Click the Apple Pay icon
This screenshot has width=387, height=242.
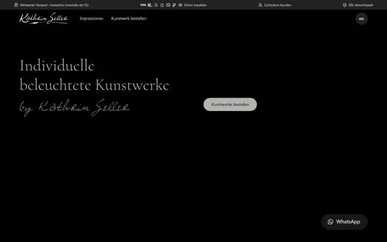click(x=162, y=5)
